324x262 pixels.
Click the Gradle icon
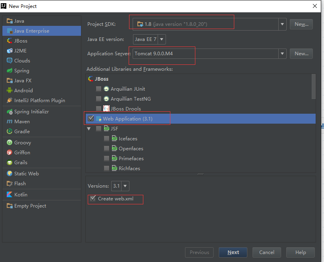10,132
